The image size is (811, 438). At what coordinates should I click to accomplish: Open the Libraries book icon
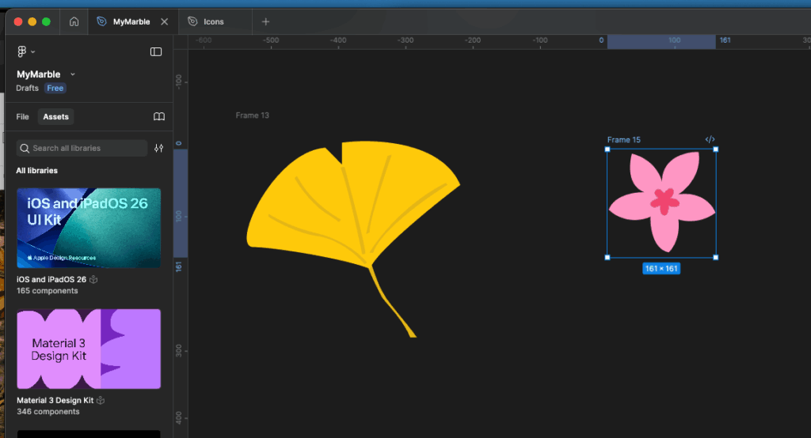point(159,117)
